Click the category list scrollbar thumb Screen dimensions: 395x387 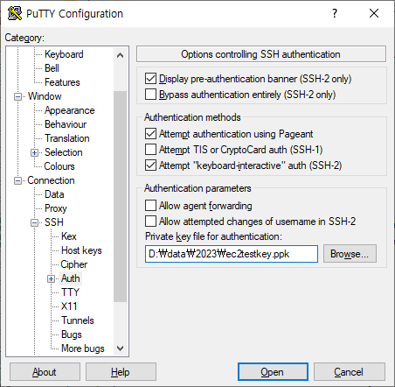tap(120, 196)
